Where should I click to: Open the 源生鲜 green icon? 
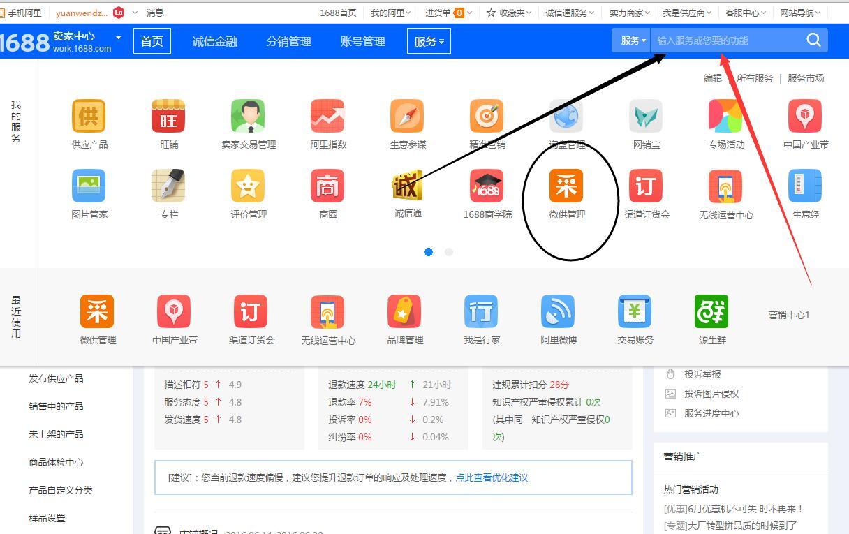pyautogui.click(x=711, y=311)
